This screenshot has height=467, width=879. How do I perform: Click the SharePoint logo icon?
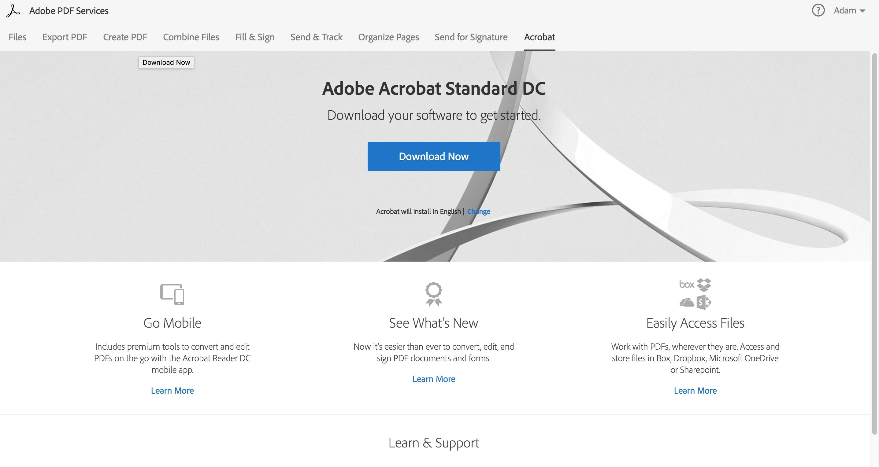(x=704, y=302)
